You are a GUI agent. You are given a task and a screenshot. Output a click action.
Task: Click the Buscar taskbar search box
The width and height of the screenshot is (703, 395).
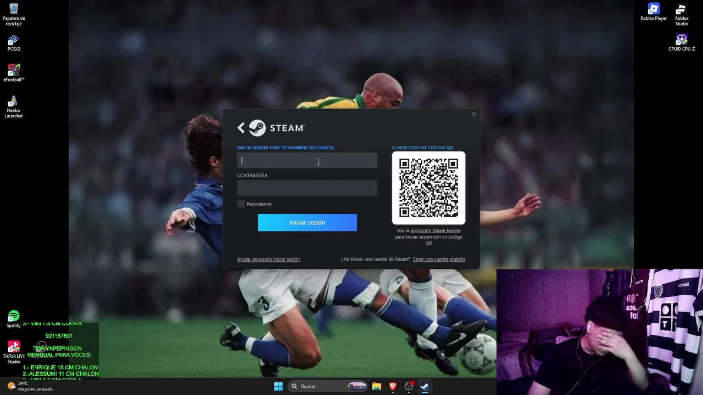pos(328,386)
